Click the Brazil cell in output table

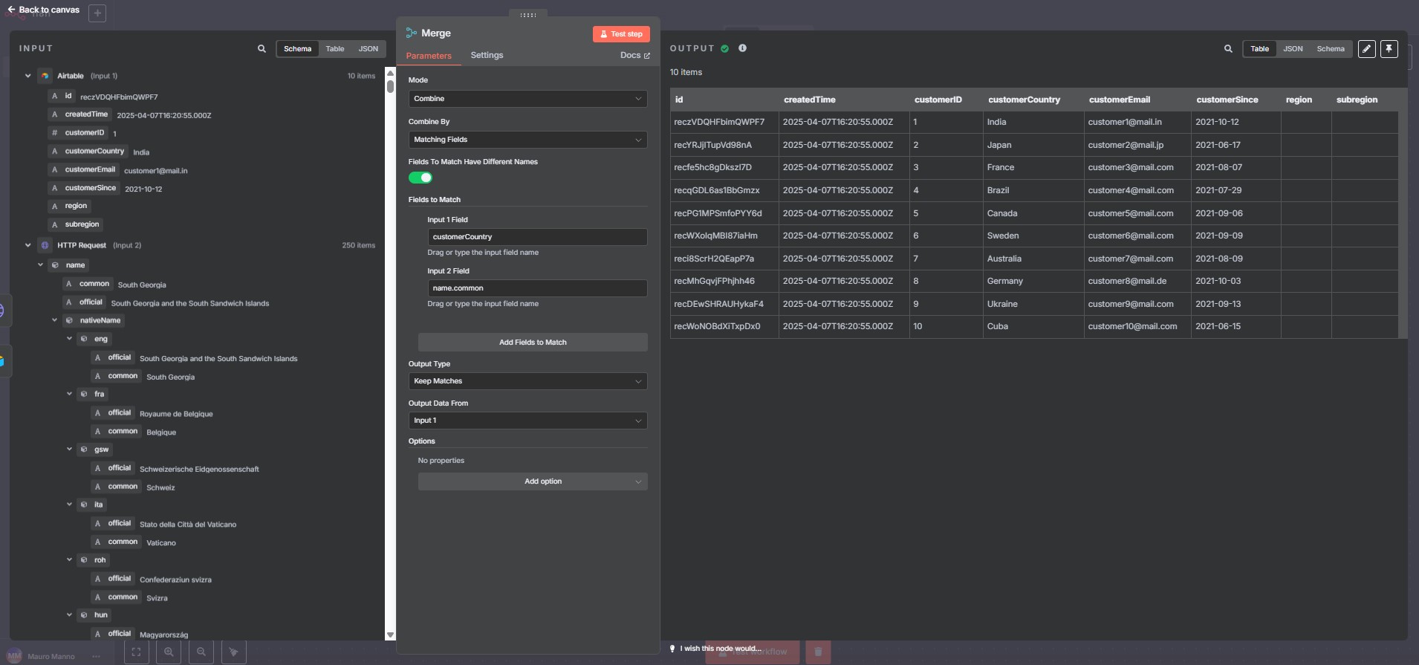1033,190
